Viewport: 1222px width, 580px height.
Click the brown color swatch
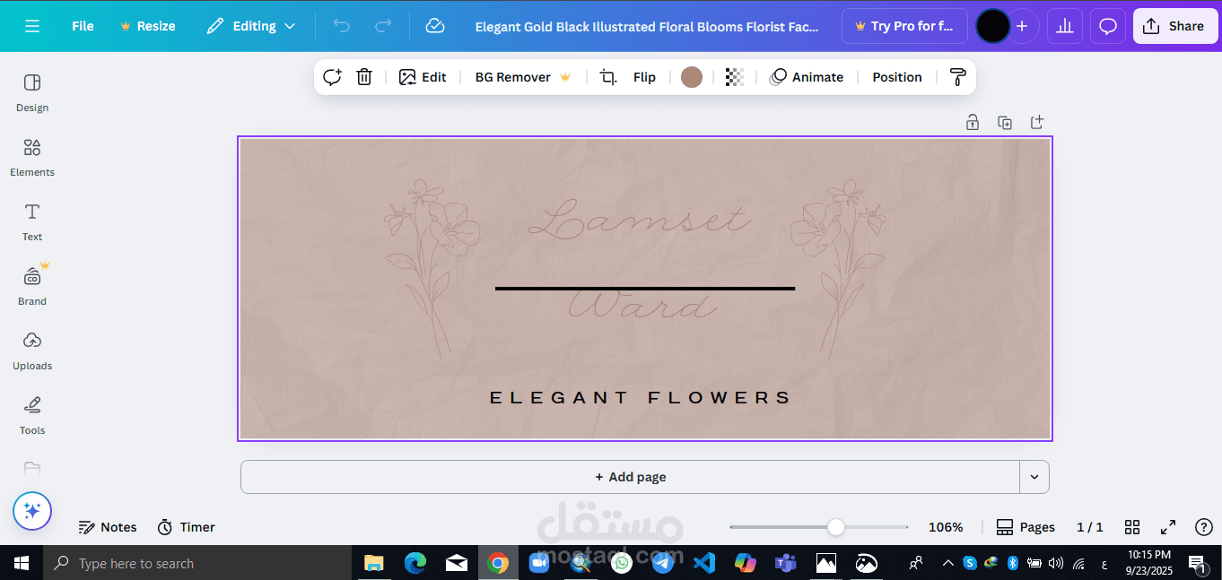pyautogui.click(x=691, y=77)
